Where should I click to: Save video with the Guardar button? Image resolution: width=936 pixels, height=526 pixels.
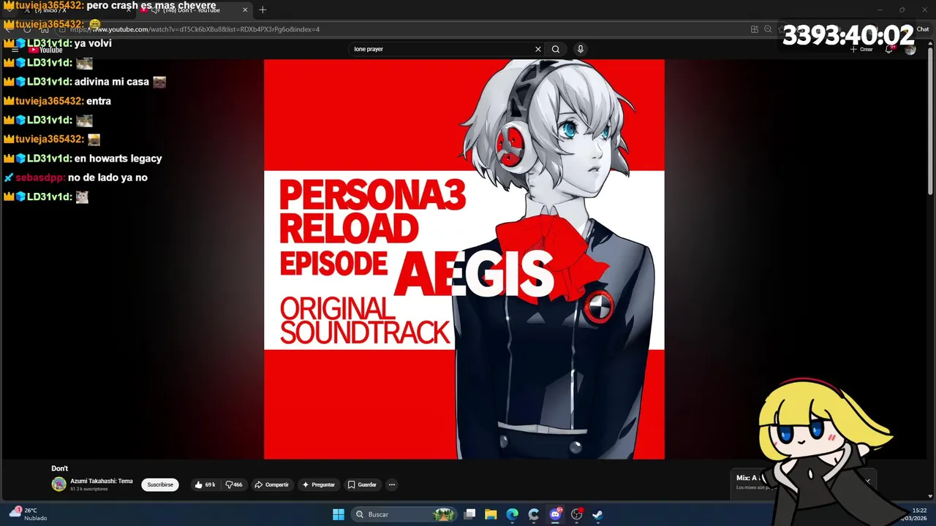362,484
